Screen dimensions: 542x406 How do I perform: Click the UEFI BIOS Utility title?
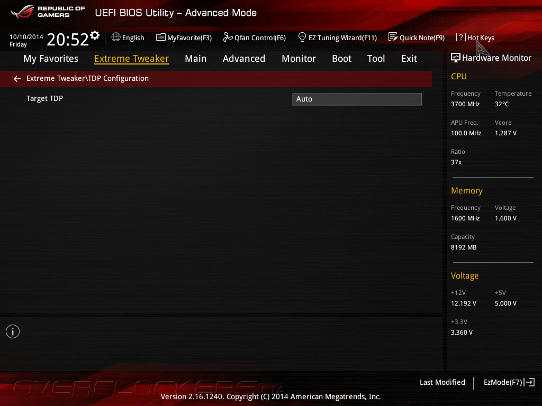pyautogui.click(x=176, y=13)
